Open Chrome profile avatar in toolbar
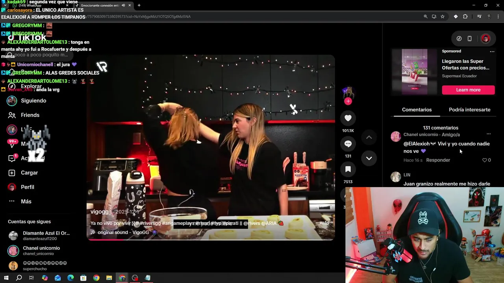Viewport: 504px width, 283px height. tap(489, 17)
